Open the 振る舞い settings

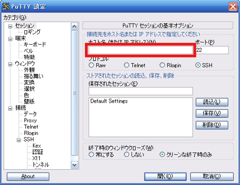click(34, 76)
